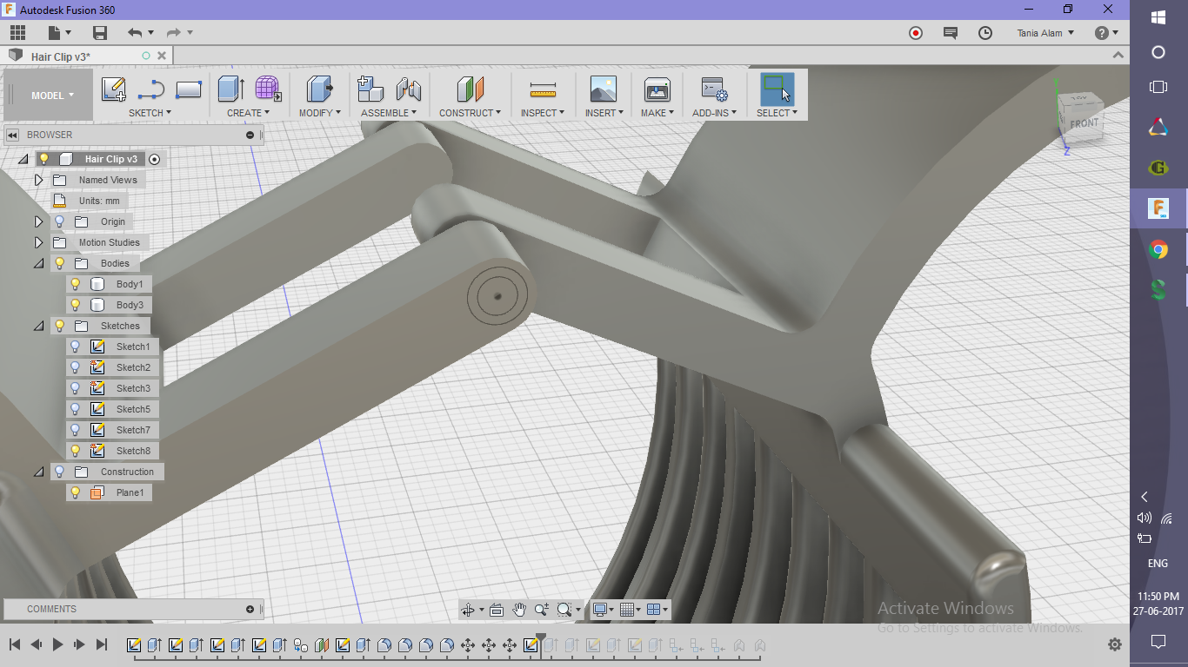Open the CONSTRUCT menu
This screenshot has width=1188, height=667.
click(471, 113)
